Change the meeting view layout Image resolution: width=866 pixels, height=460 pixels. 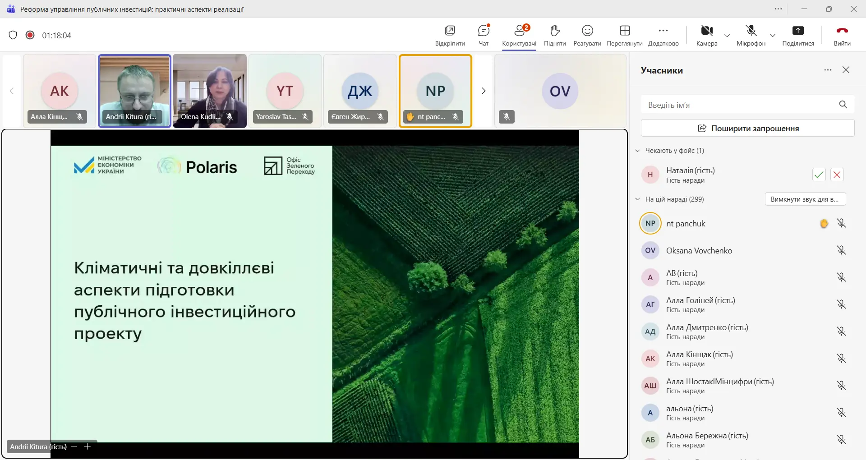point(624,35)
